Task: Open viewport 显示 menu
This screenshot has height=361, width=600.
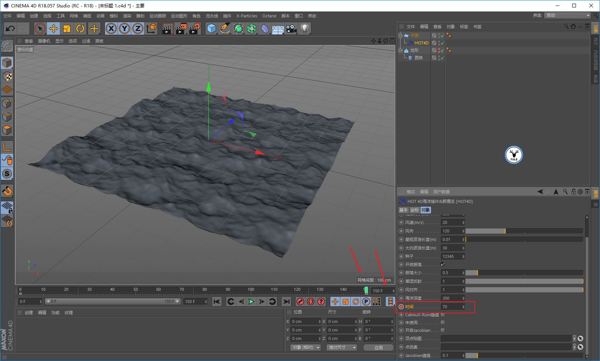Action: 59,41
